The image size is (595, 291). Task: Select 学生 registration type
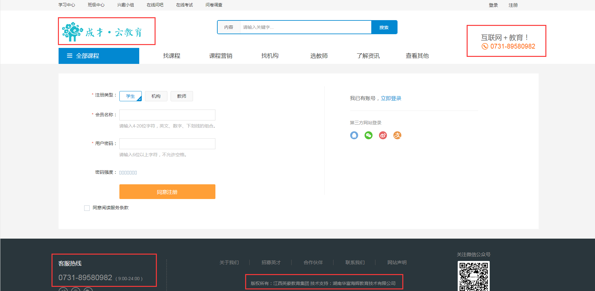[130, 96]
